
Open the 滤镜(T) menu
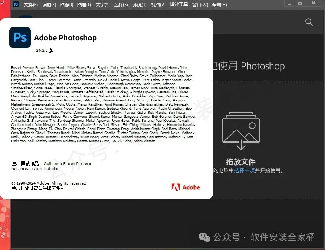(x=139, y=4)
